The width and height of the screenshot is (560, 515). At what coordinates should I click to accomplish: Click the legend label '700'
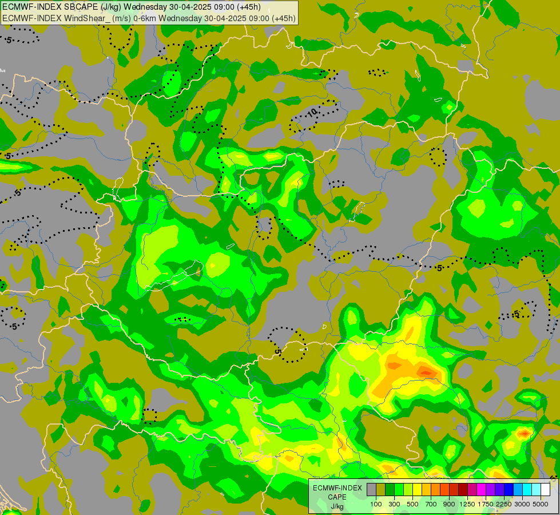[431, 504]
